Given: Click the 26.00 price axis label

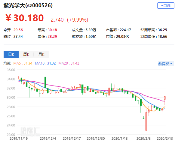Looking at the screenshot, I should point(11,116).
